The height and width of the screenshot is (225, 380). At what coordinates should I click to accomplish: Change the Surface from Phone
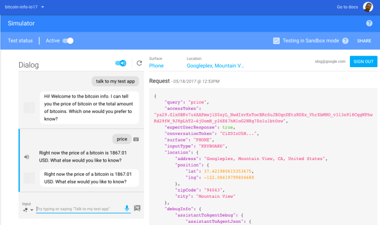(156, 66)
